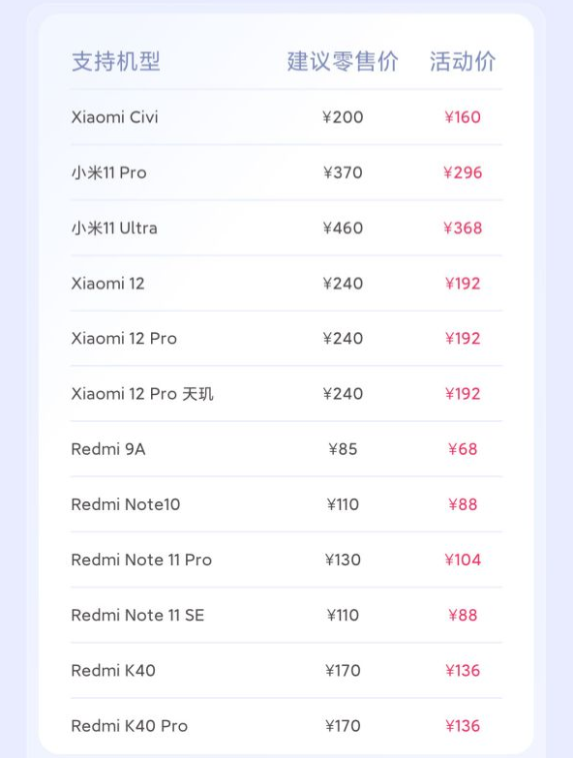Tap Xiaomi 12 model name
573x758 pixels.
(107, 284)
